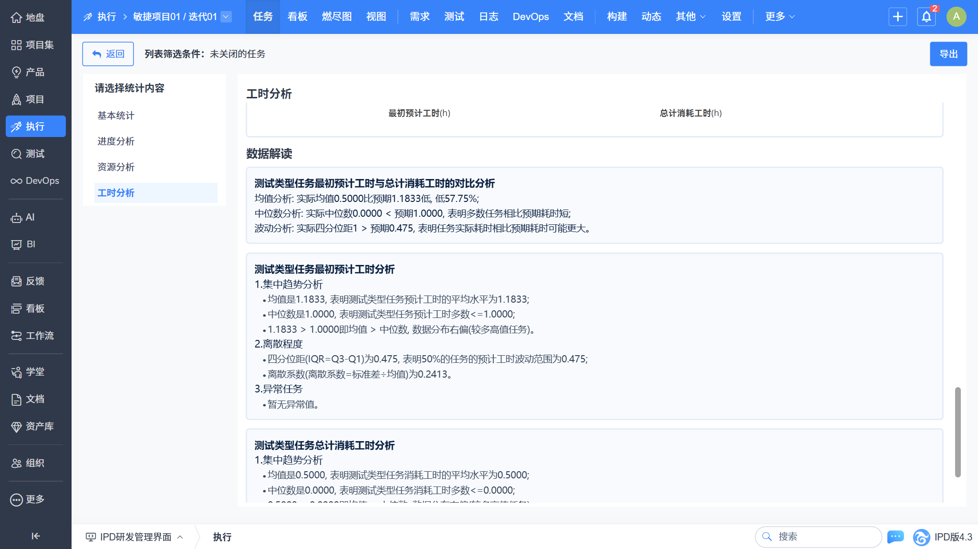Expand the 其他 menu dropdown
Image resolution: width=978 pixels, height=549 pixels.
coord(690,17)
